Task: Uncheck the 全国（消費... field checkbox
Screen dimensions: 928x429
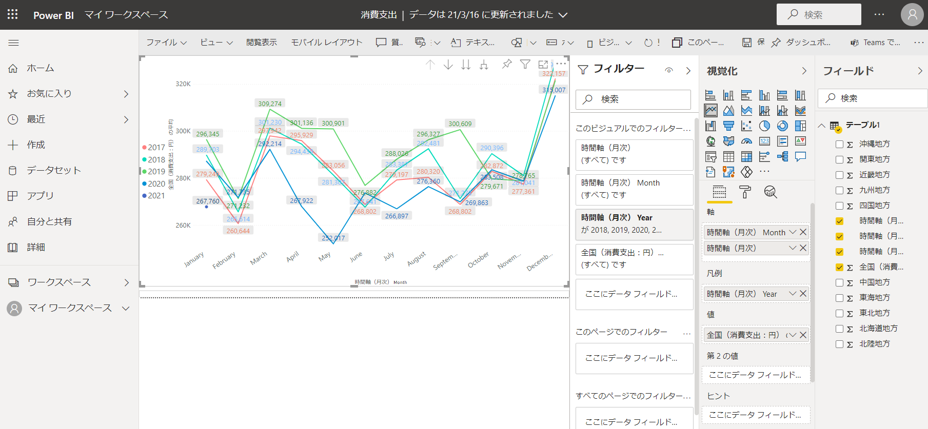Action: 839,267
